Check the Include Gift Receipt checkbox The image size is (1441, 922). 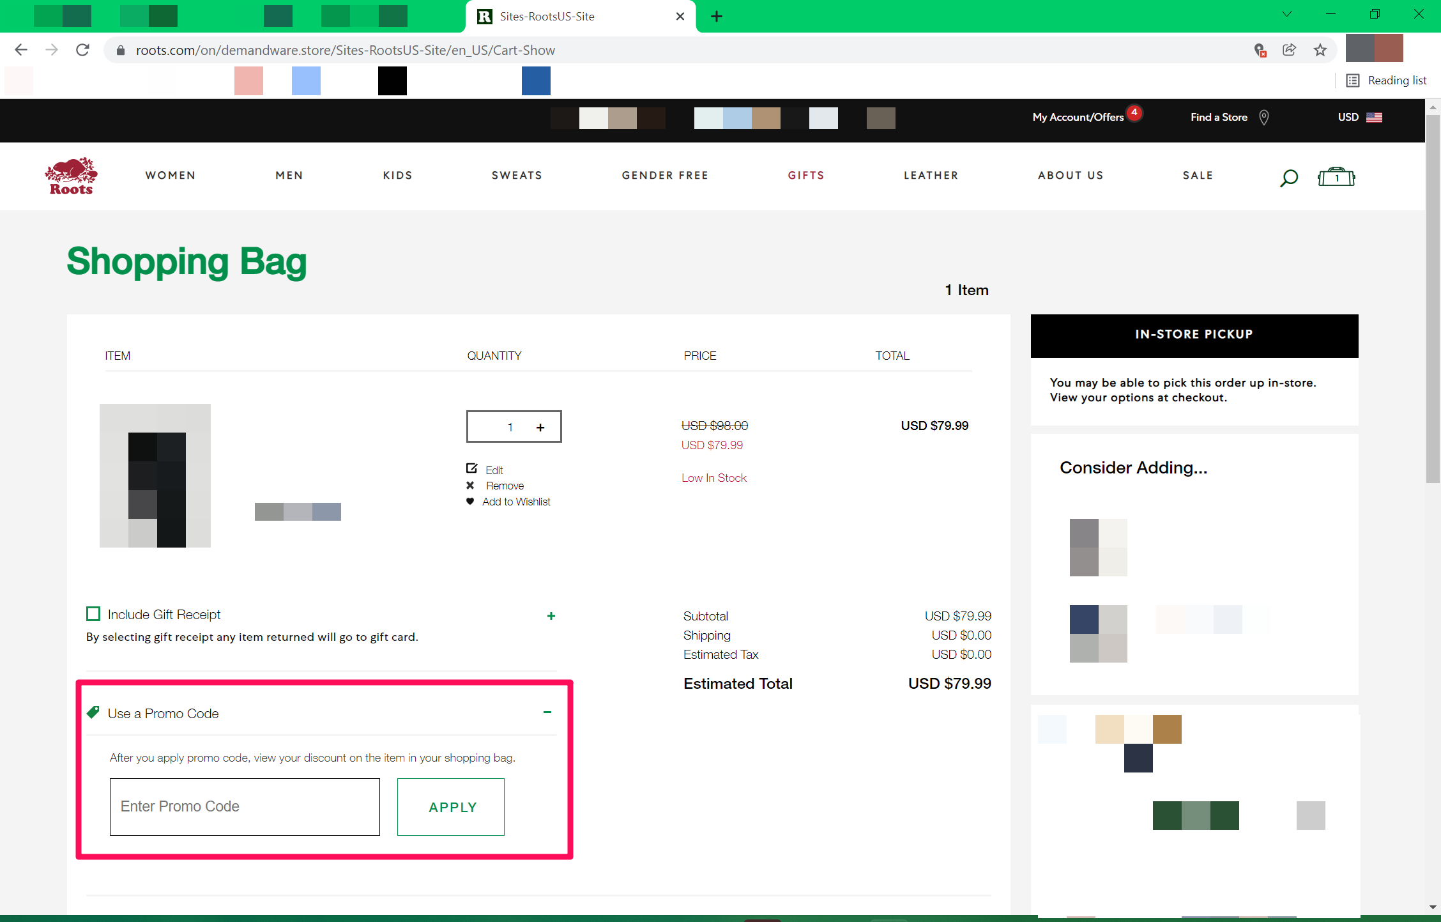click(93, 614)
